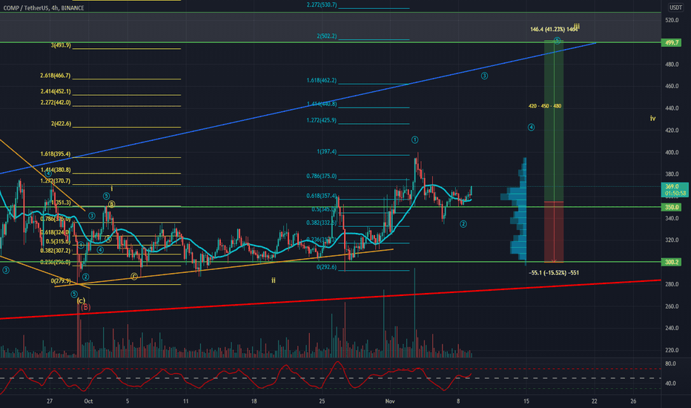Click the 0.618(357.4) blue Fibonacci label
Viewport: 691px width, 408px height.
tap(322, 196)
